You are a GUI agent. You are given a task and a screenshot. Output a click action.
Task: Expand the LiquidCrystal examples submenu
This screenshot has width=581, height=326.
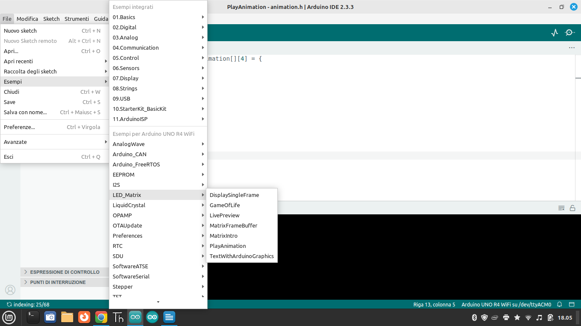click(x=158, y=205)
